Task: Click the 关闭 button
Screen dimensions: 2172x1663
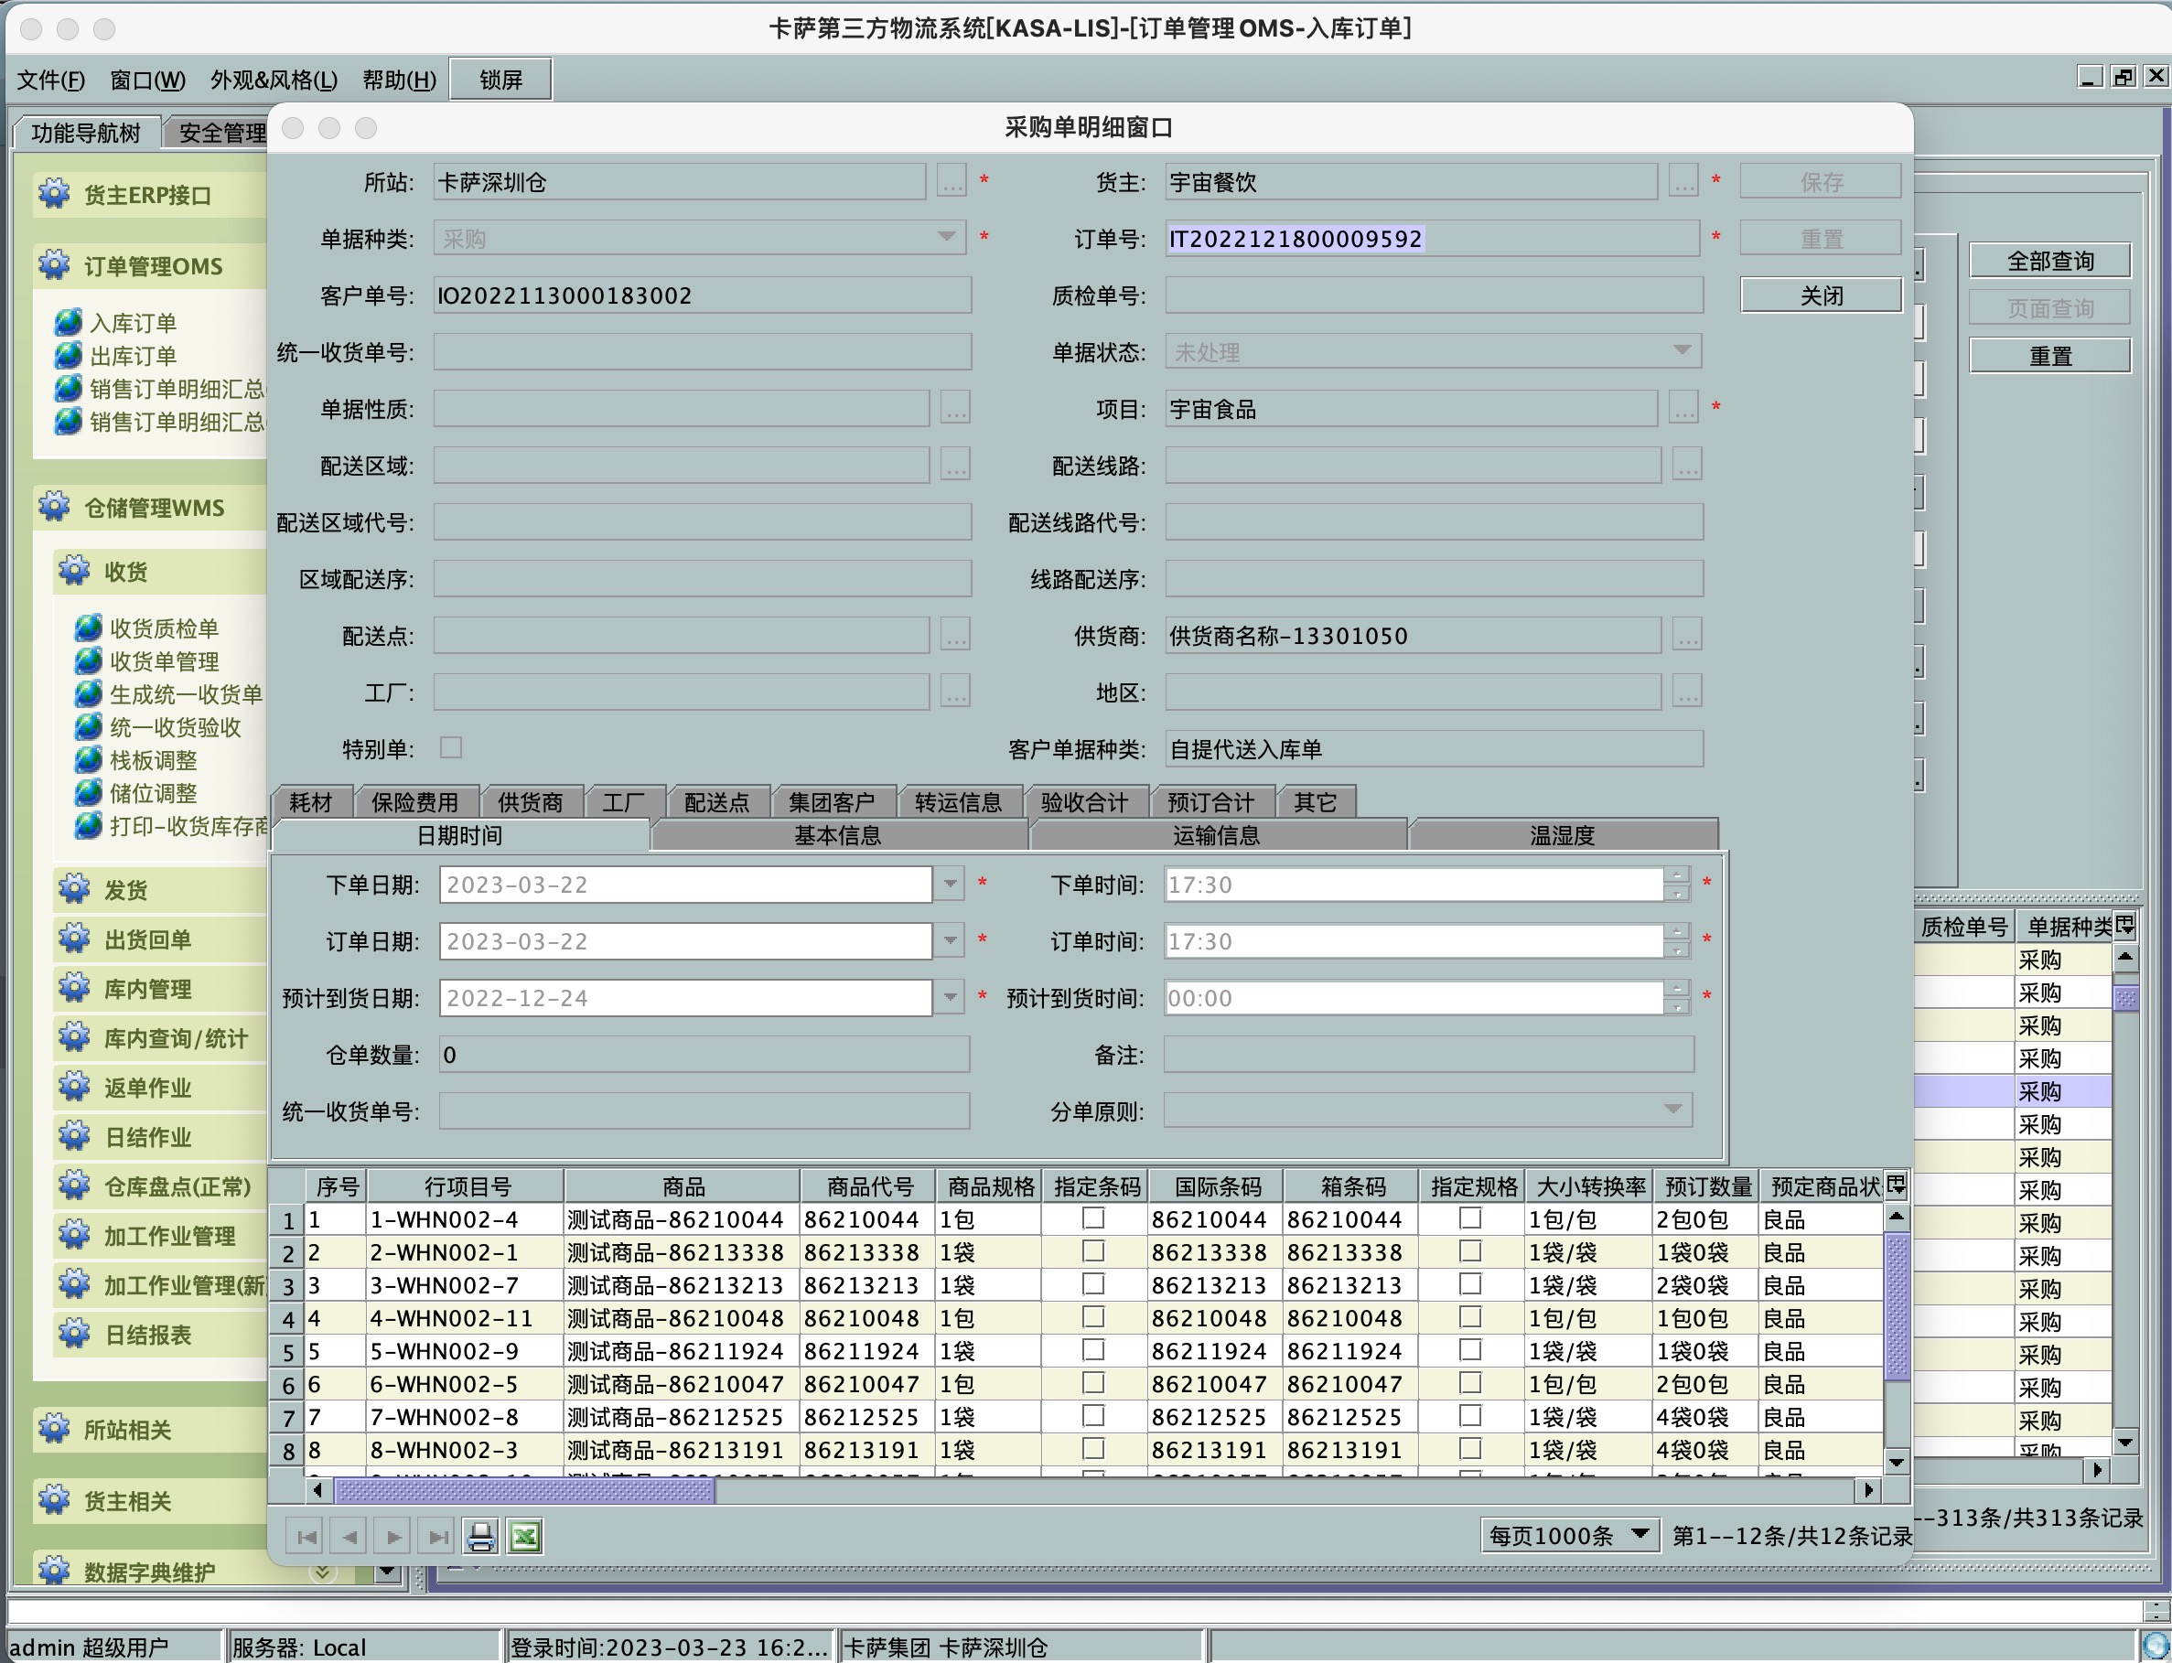Action: pyautogui.click(x=1821, y=295)
